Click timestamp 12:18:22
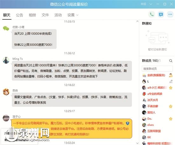Image resolution: width=175 pixels, height=145 pixels. click(x=69, y=85)
